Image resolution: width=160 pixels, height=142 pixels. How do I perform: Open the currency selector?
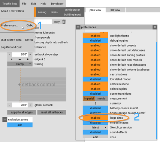(x=95, y=103)
